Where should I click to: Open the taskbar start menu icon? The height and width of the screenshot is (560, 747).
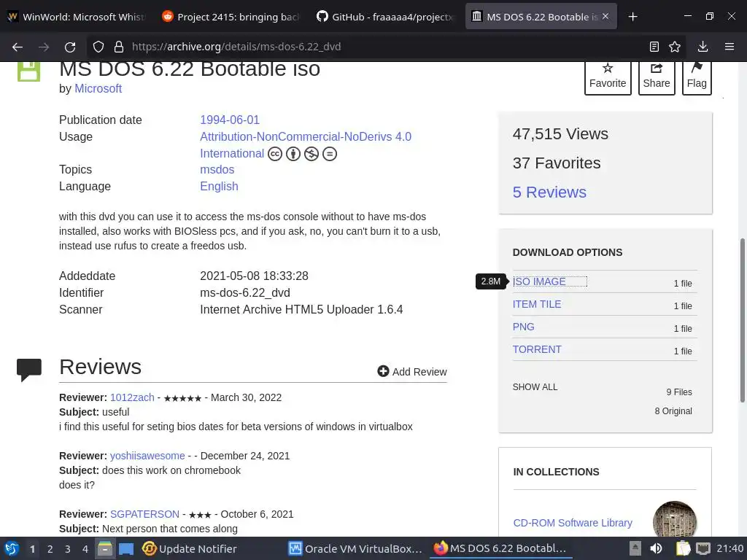pyautogui.click(x=12, y=548)
